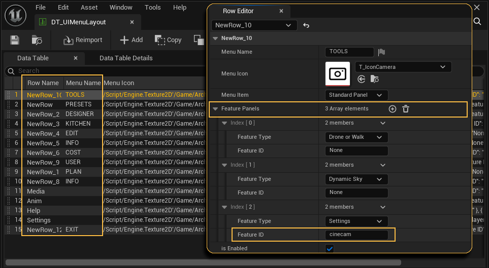
Task: Toggle the is Enabled checkbox
Action: (x=330, y=248)
